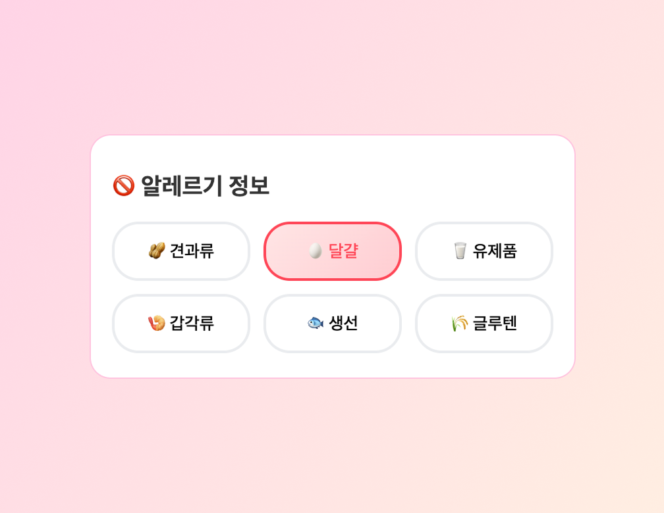The height and width of the screenshot is (513, 664).
Task: Click the peanut icon on the 견과류 chip
Action: coord(157,251)
